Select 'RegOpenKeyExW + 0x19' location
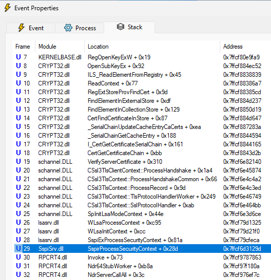 pyautogui.click(x=119, y=57)
